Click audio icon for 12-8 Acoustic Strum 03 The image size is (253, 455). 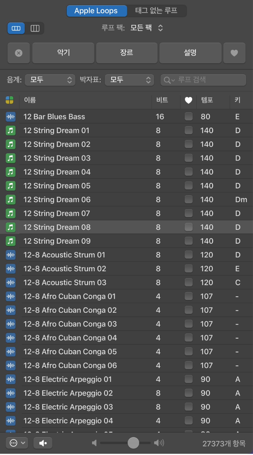coord(11,282)
